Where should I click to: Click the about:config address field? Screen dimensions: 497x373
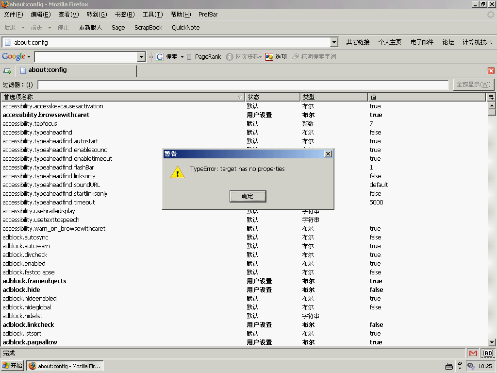(x=171, y=42)
